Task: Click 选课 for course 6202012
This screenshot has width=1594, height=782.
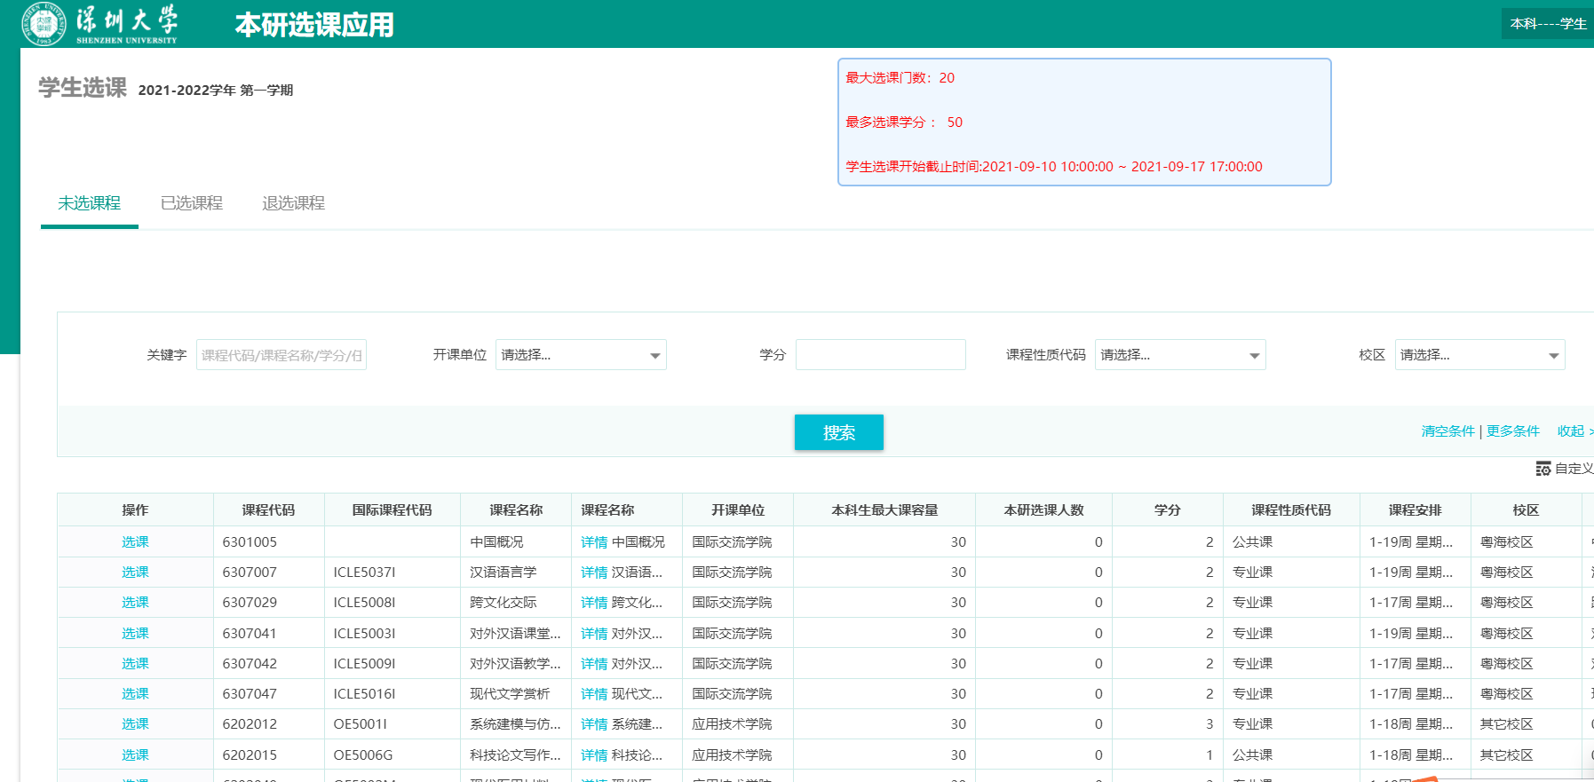Action: pyautogui.click(x=135, y=723)
